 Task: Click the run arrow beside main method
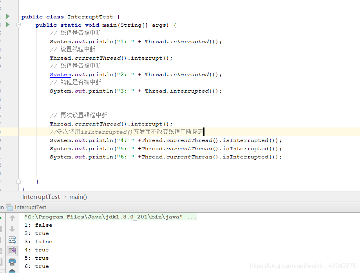point(8,25)
